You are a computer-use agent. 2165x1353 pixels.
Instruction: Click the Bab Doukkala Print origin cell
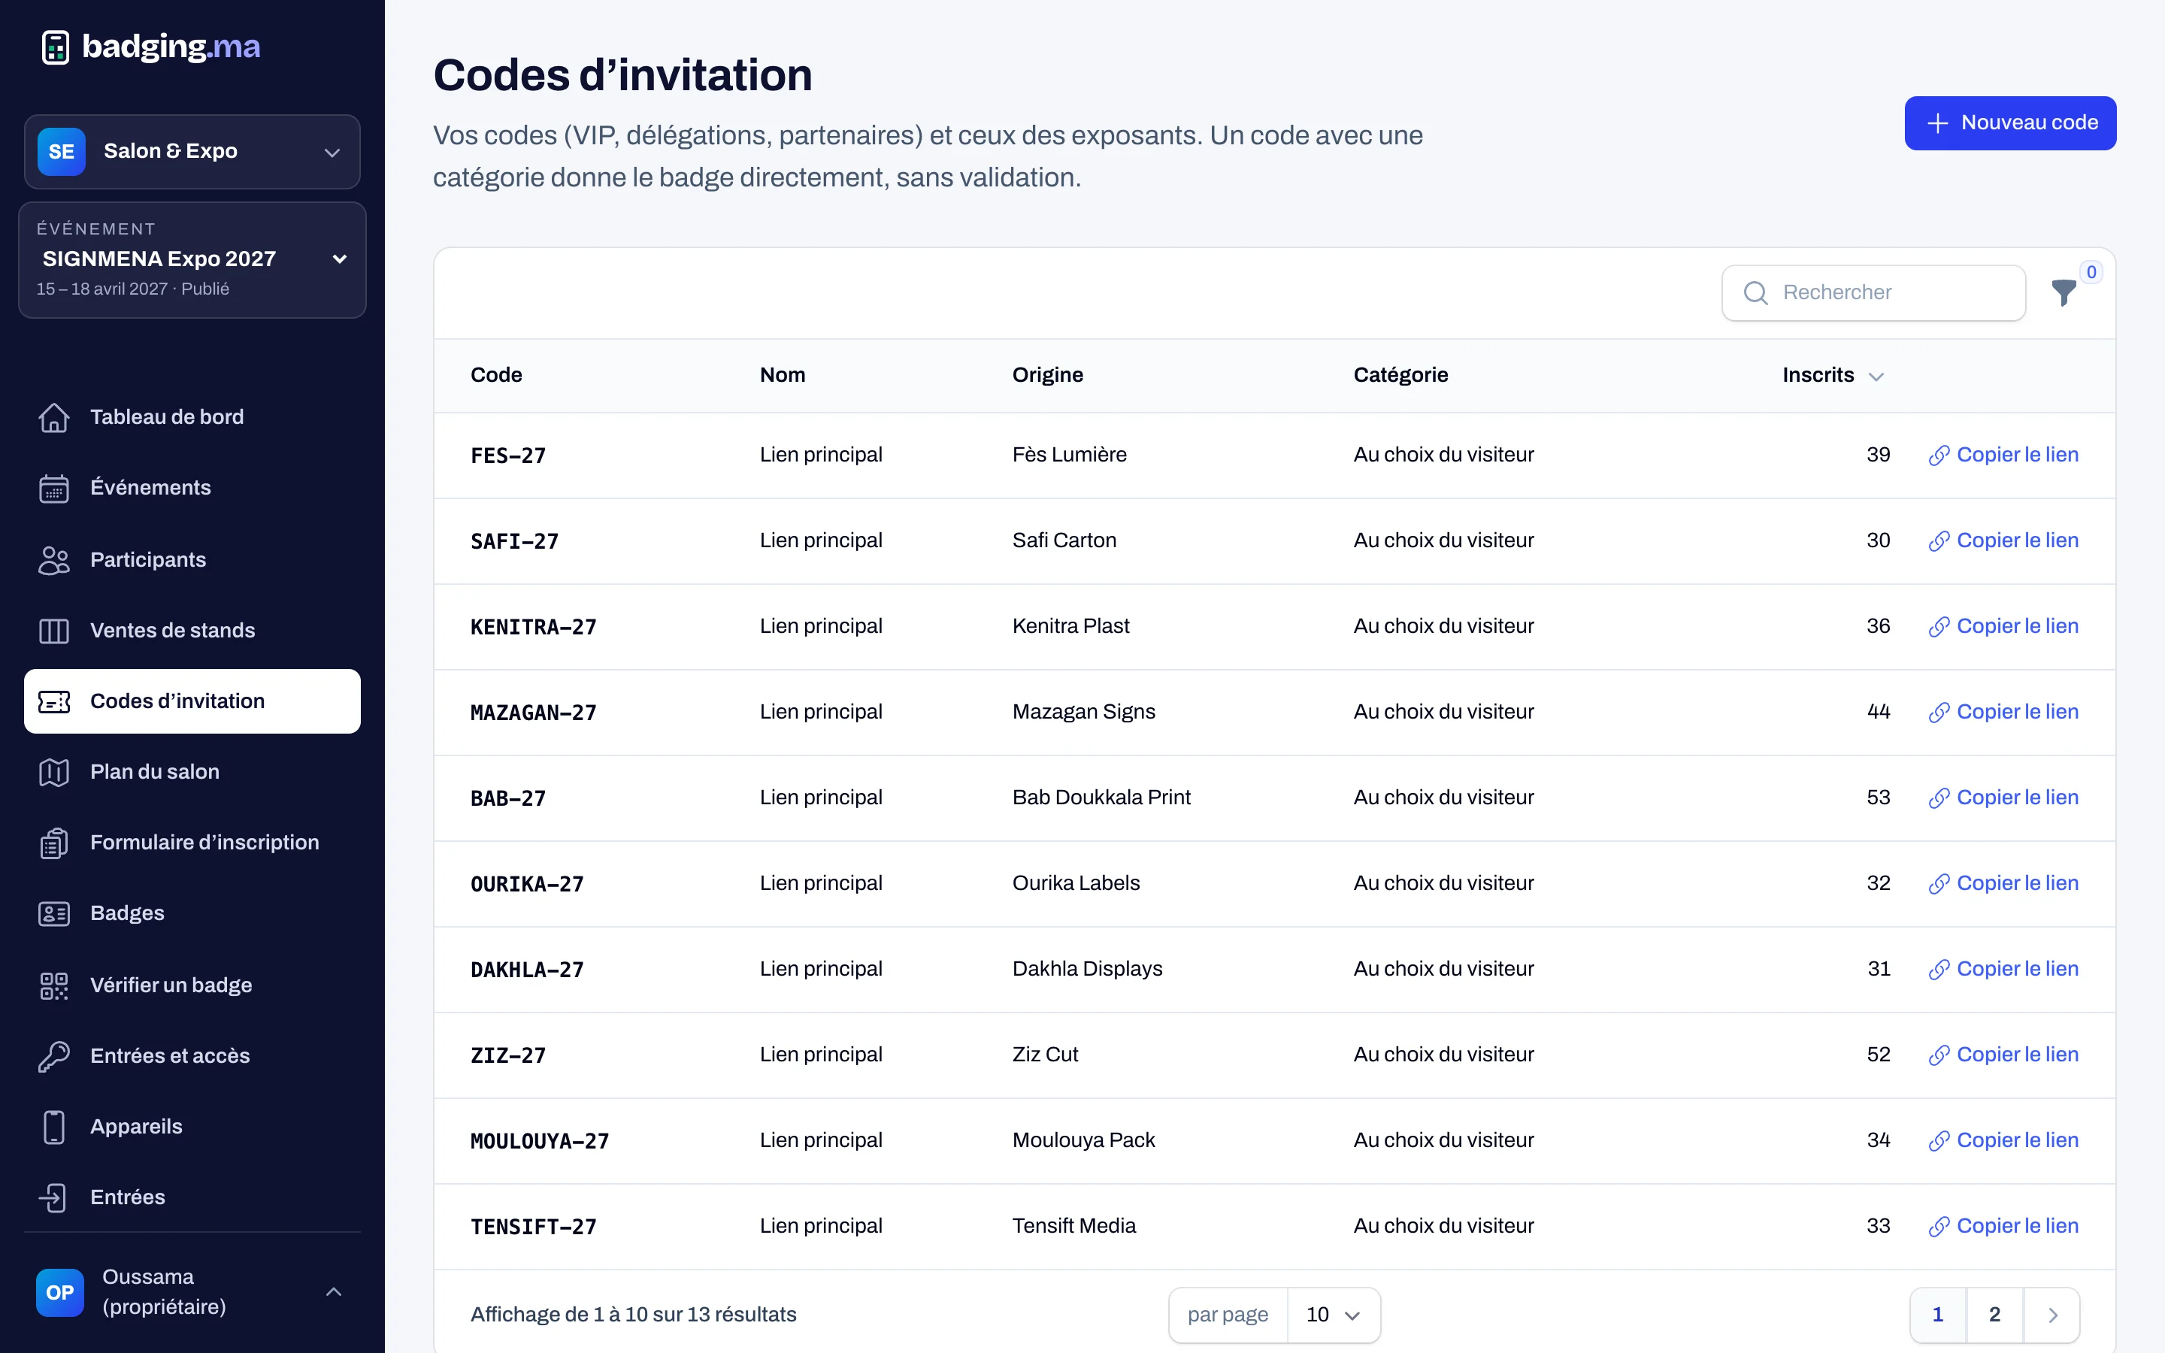coord(1101,798)
